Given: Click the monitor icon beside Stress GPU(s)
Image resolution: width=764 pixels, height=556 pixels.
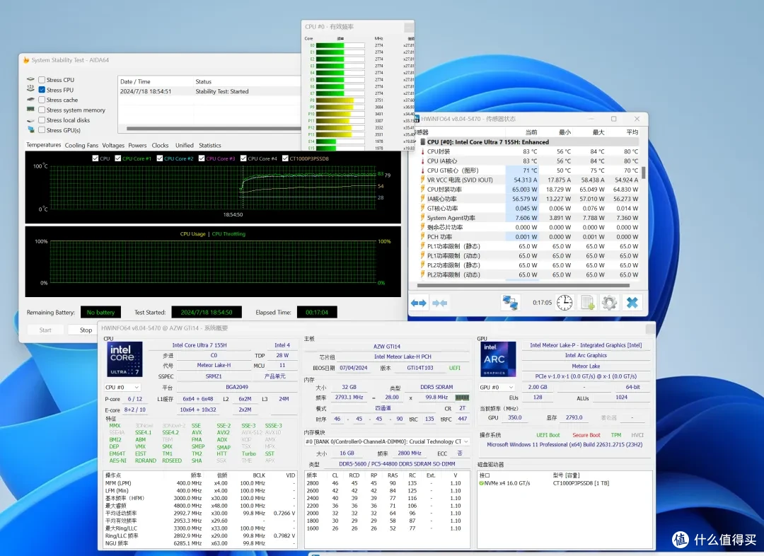Looking at the screenshot, I should tap(31, 129).
